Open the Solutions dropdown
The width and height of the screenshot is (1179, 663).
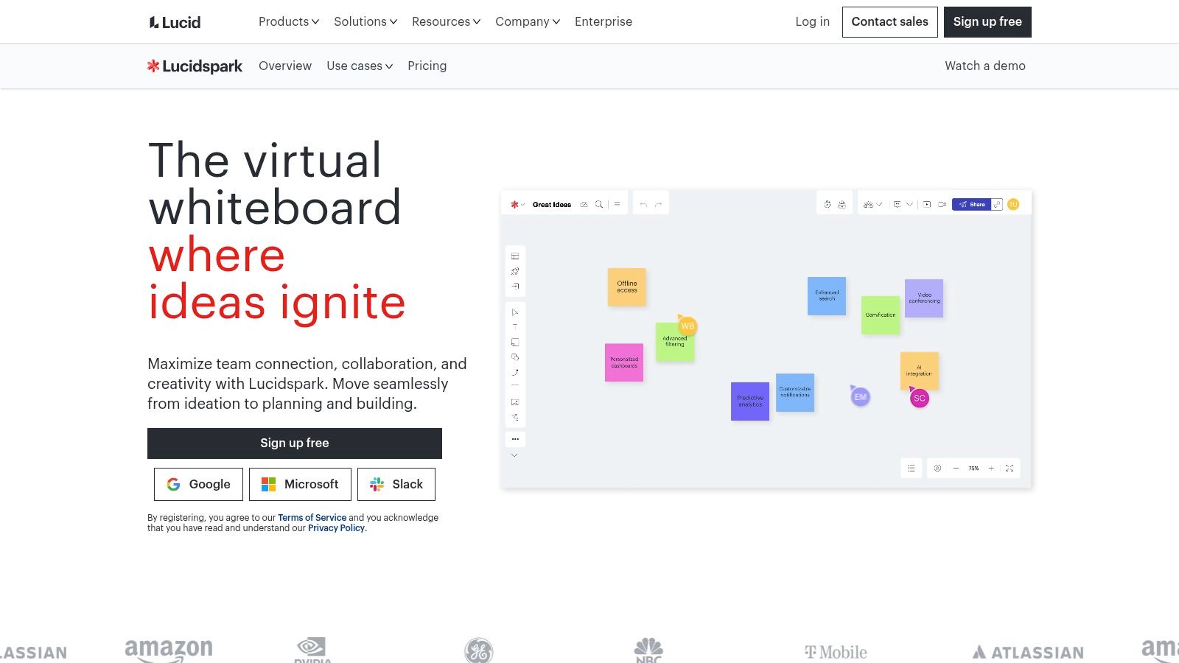click(x=365, y=21)
